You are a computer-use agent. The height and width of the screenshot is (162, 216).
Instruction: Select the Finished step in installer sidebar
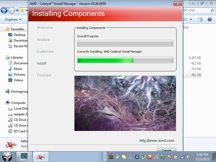(44, 75)
